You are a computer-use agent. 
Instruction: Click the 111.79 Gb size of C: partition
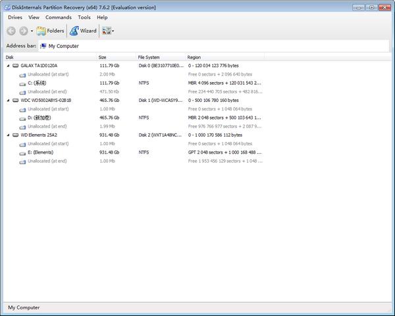click(x=109, y=83)
